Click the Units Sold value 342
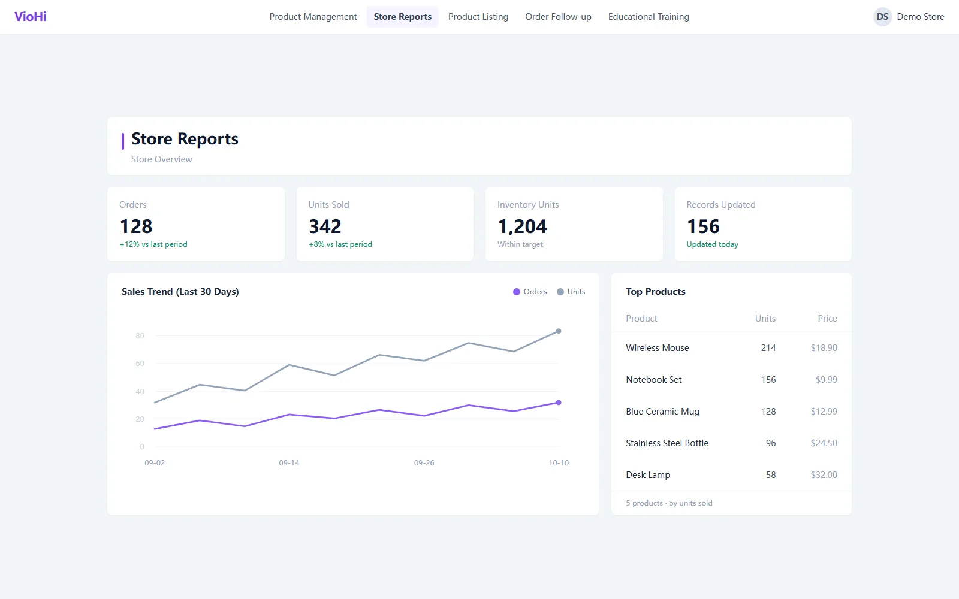This screenshot has height=599, width=959. pyautogui.click(x=325, y=226)
